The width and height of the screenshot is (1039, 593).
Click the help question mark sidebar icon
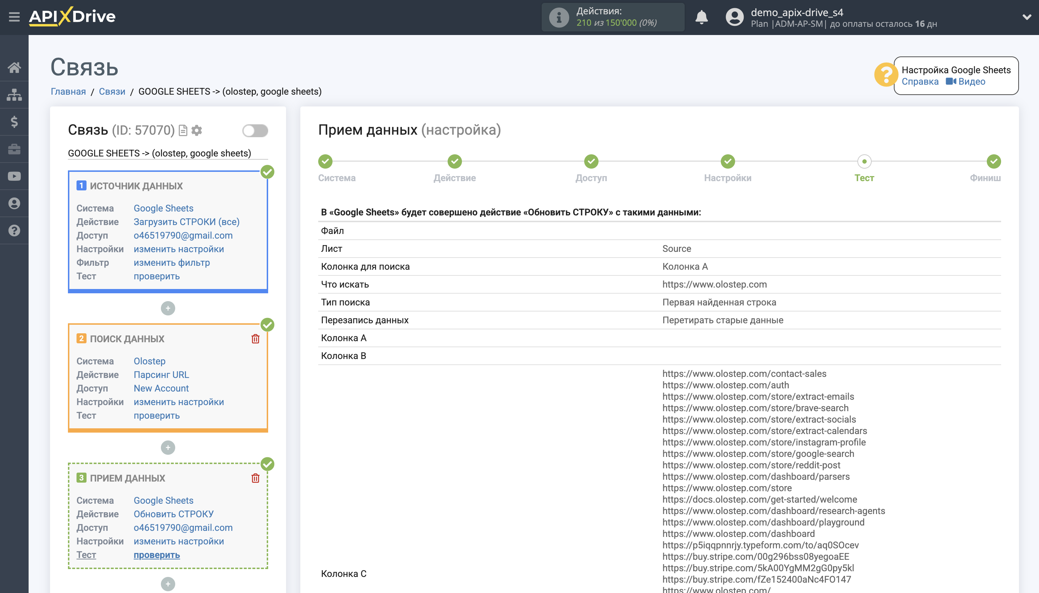[15, 230]
